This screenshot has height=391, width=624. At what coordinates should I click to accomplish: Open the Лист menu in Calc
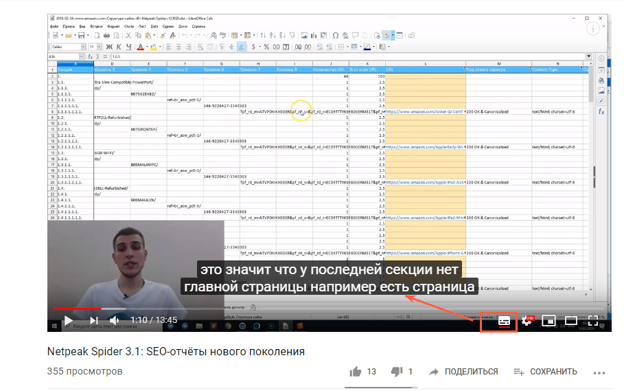142,26
